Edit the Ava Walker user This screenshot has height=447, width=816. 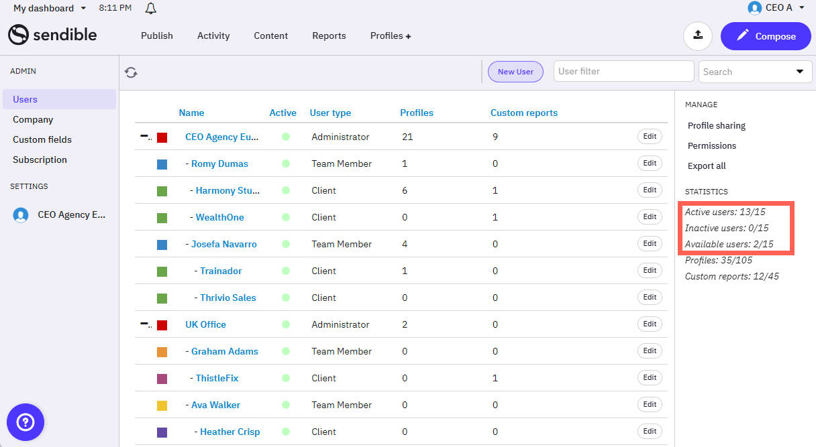pos(650,405)
